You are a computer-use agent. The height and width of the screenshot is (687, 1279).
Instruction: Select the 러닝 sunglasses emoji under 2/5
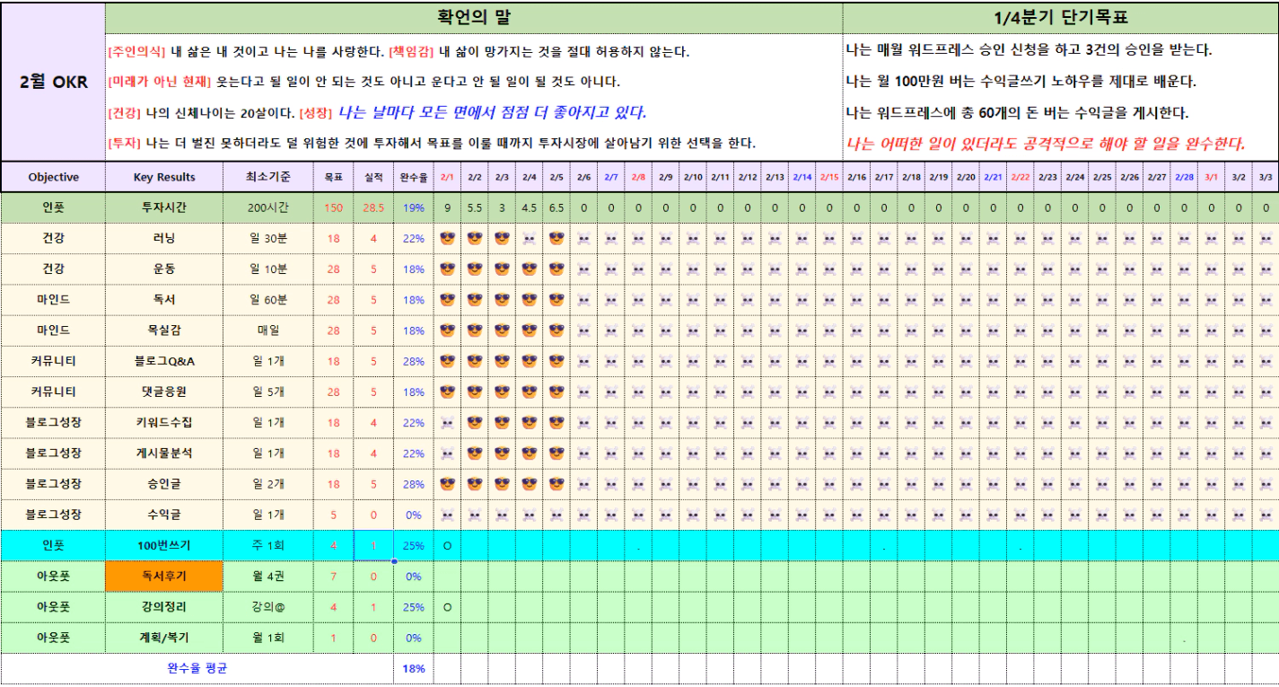[x=556, y=239]
